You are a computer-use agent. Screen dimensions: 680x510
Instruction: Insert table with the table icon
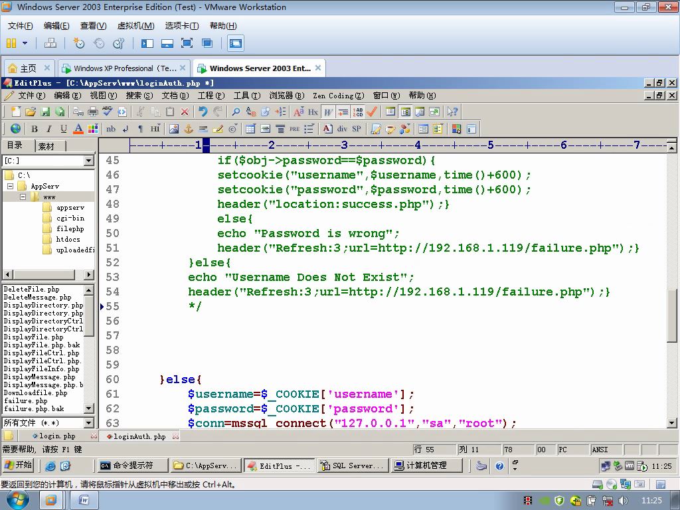coord(250,128)
